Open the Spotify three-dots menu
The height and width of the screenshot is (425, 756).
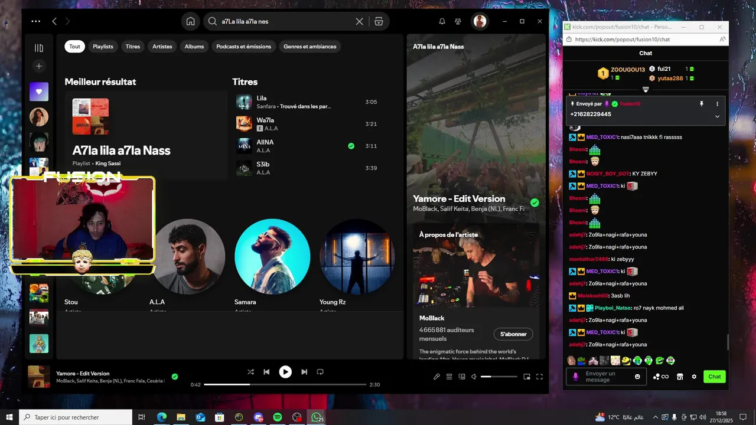coord(36,21)
